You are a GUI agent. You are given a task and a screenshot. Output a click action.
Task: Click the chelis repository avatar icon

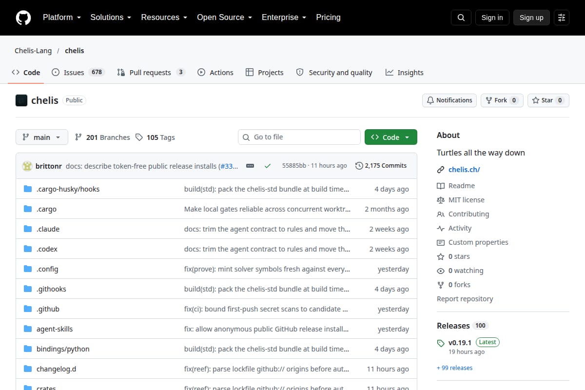point(21,100)
